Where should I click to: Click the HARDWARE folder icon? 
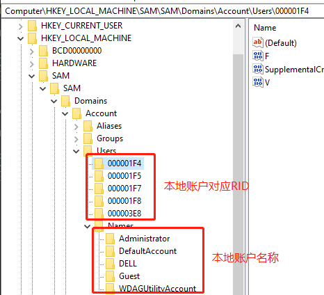(43, 63)
